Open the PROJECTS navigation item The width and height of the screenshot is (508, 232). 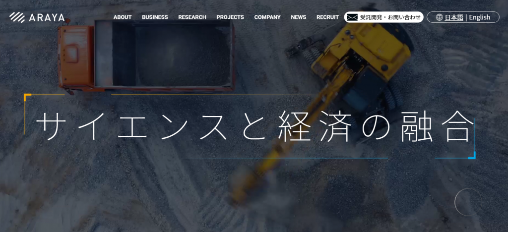click(230, 17)
